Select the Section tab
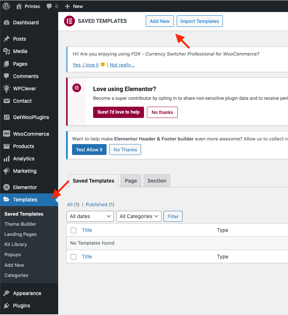Viewport: 288px width, 315px height. click(x=157, y=181)
